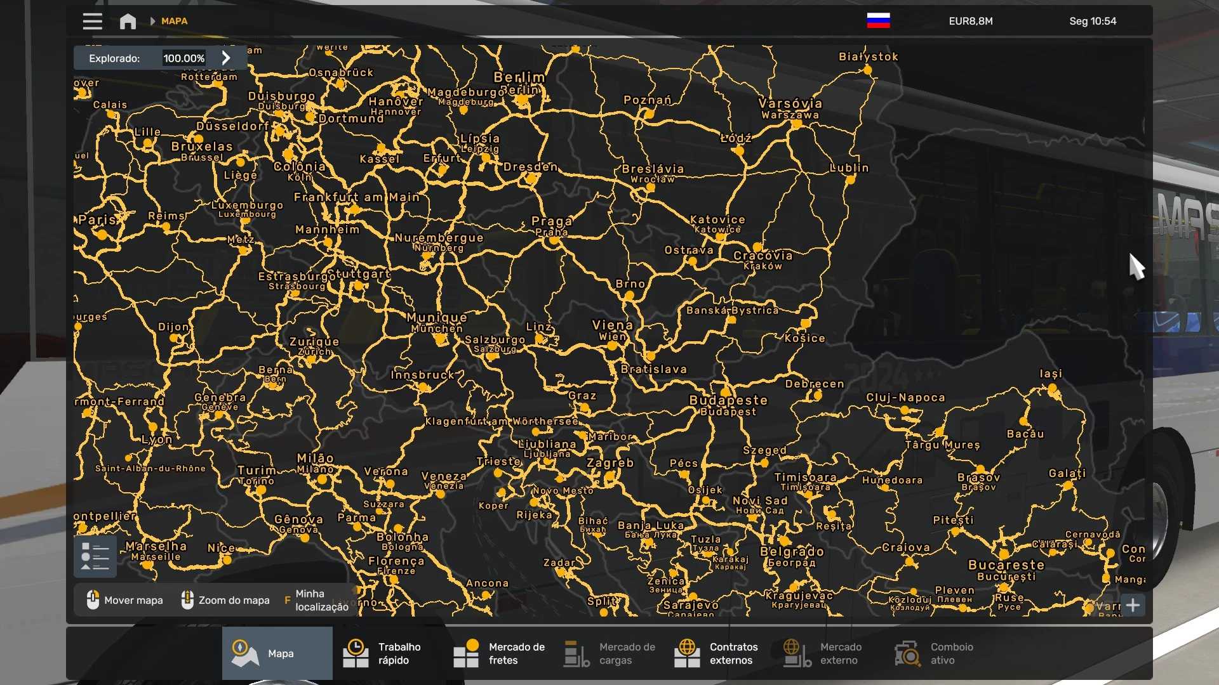Click the EUR8,8M balance display

(x=970, y=21)
